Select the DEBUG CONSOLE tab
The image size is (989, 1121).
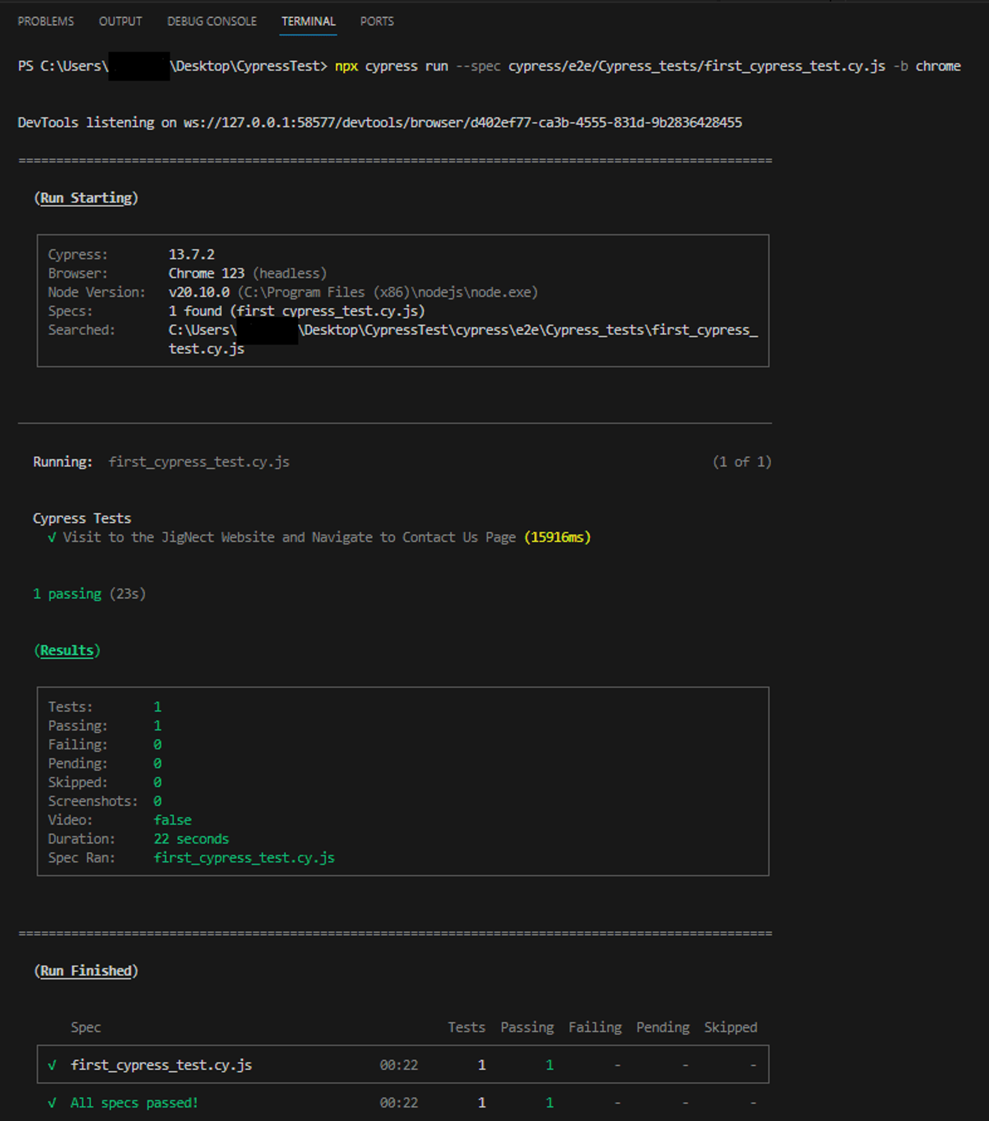212,21
